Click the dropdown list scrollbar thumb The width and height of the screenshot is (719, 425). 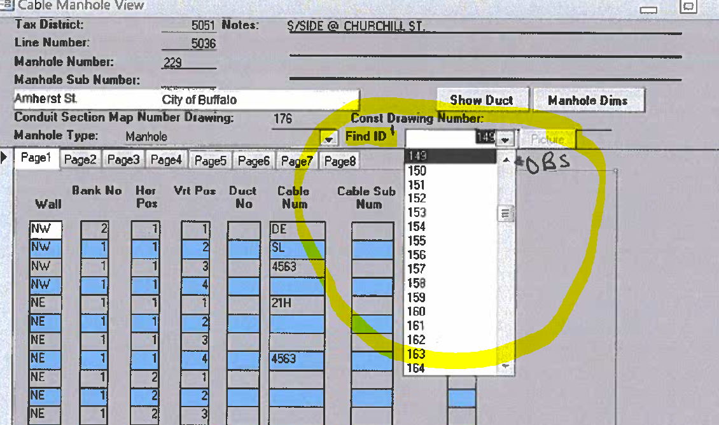click(x=506, y=213)
